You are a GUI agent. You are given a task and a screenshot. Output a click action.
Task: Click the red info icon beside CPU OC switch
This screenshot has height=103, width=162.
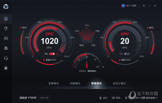pyautogui.click(x=57, y=54)
